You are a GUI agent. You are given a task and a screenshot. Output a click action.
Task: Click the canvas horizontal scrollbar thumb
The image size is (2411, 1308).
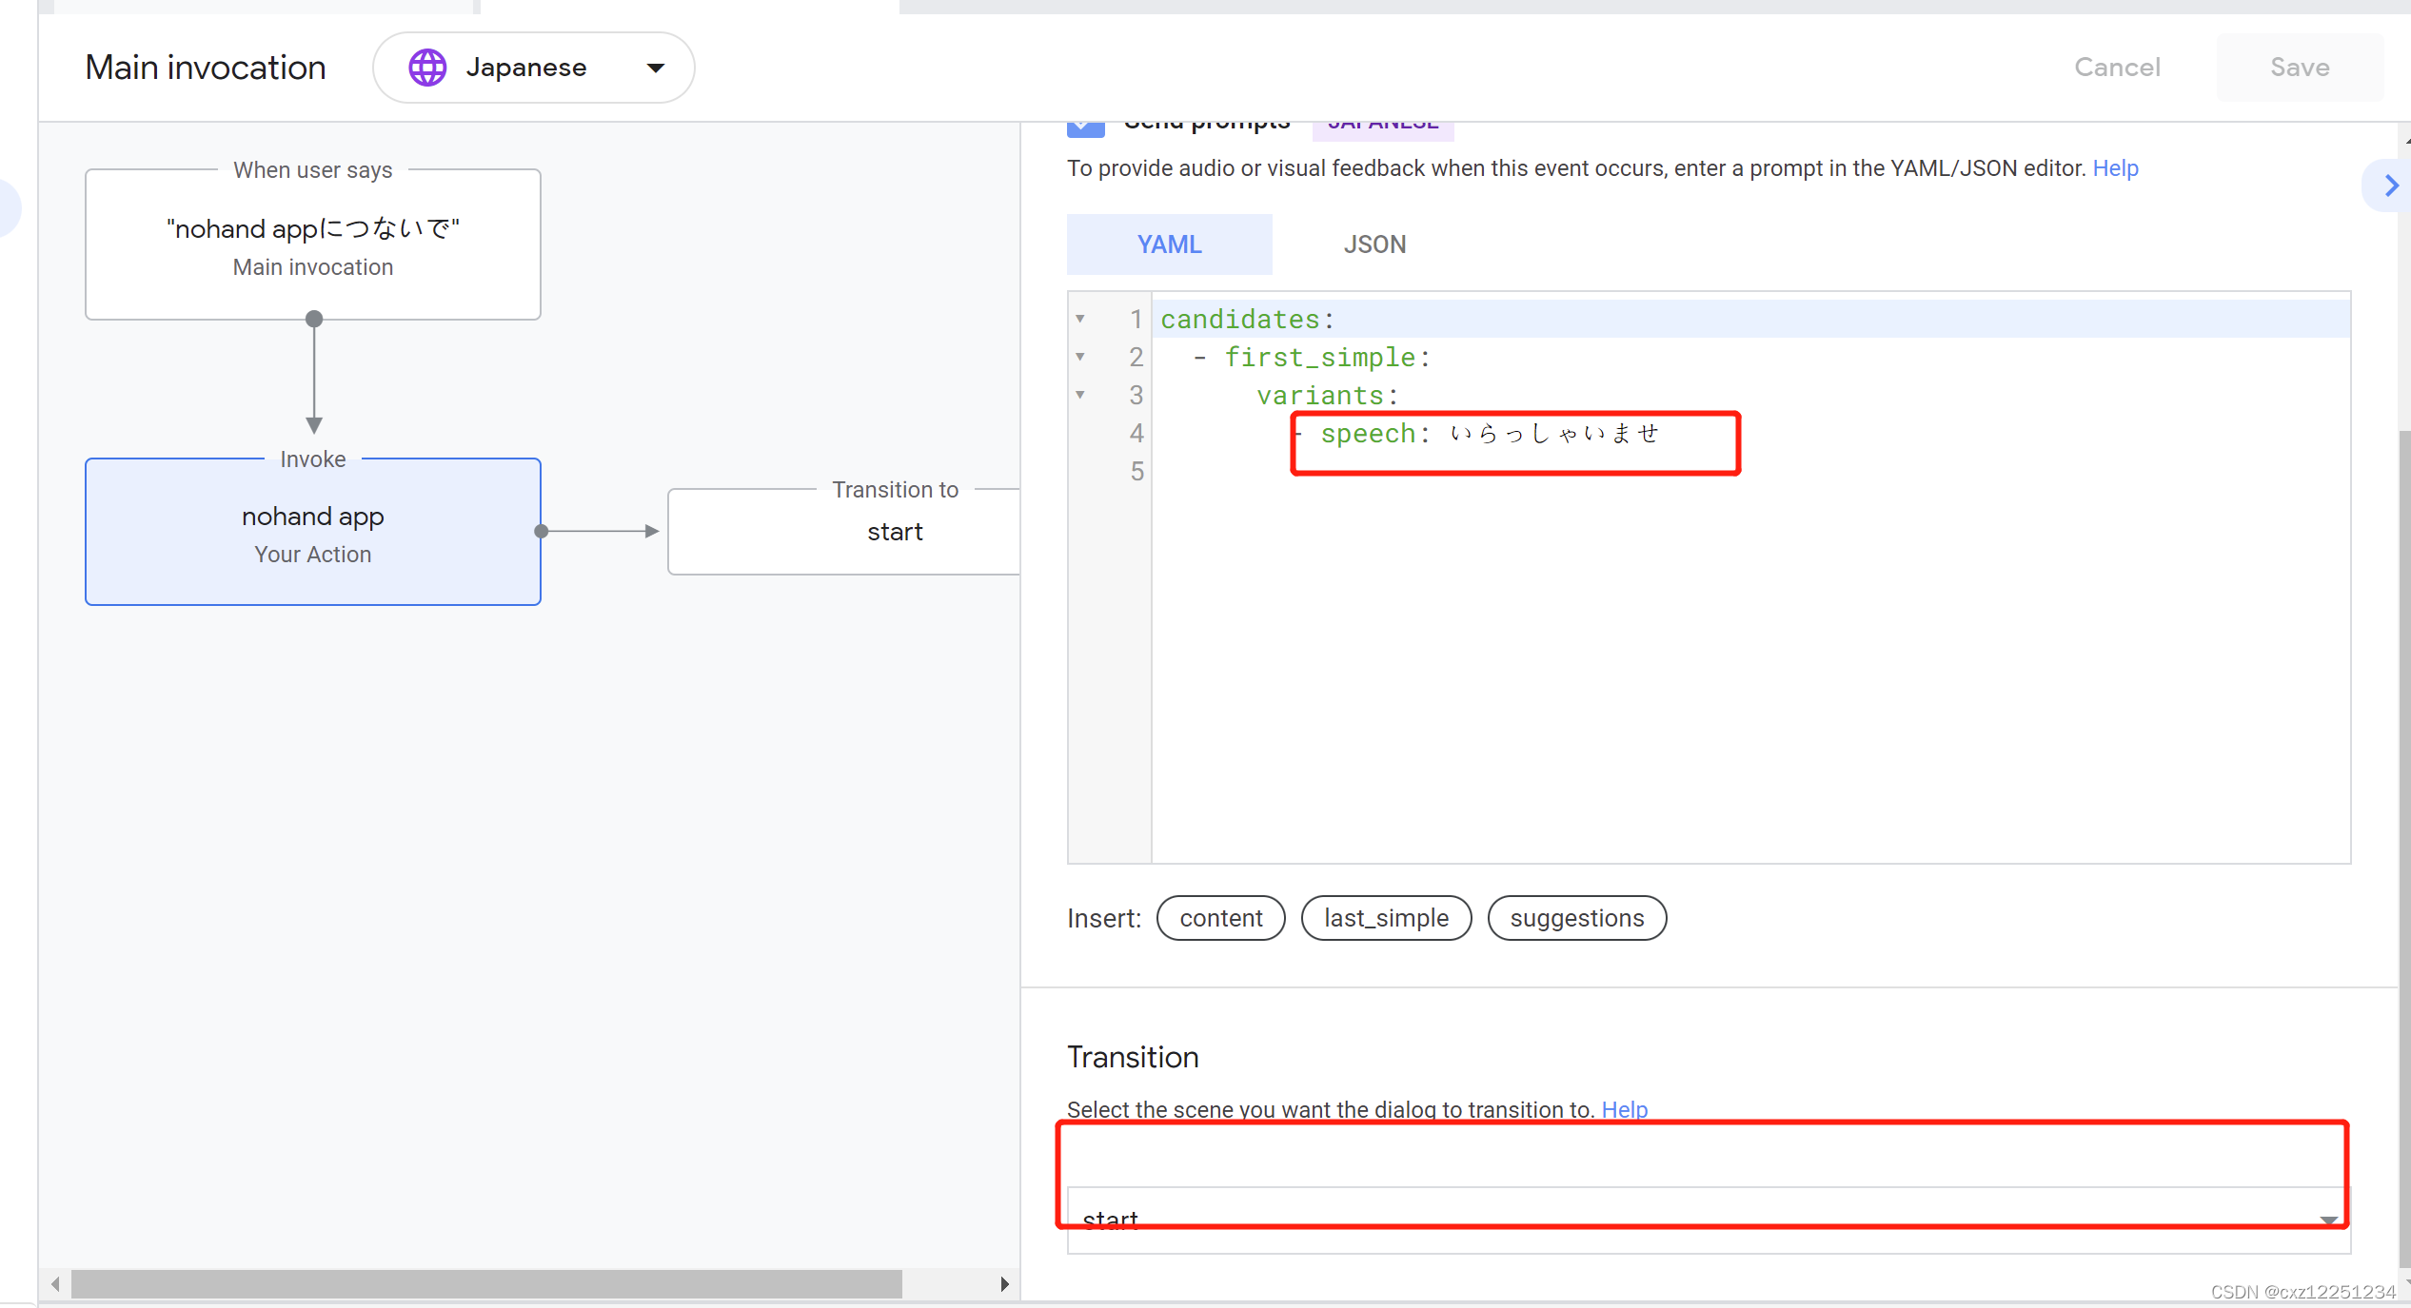pos(486,1284)
